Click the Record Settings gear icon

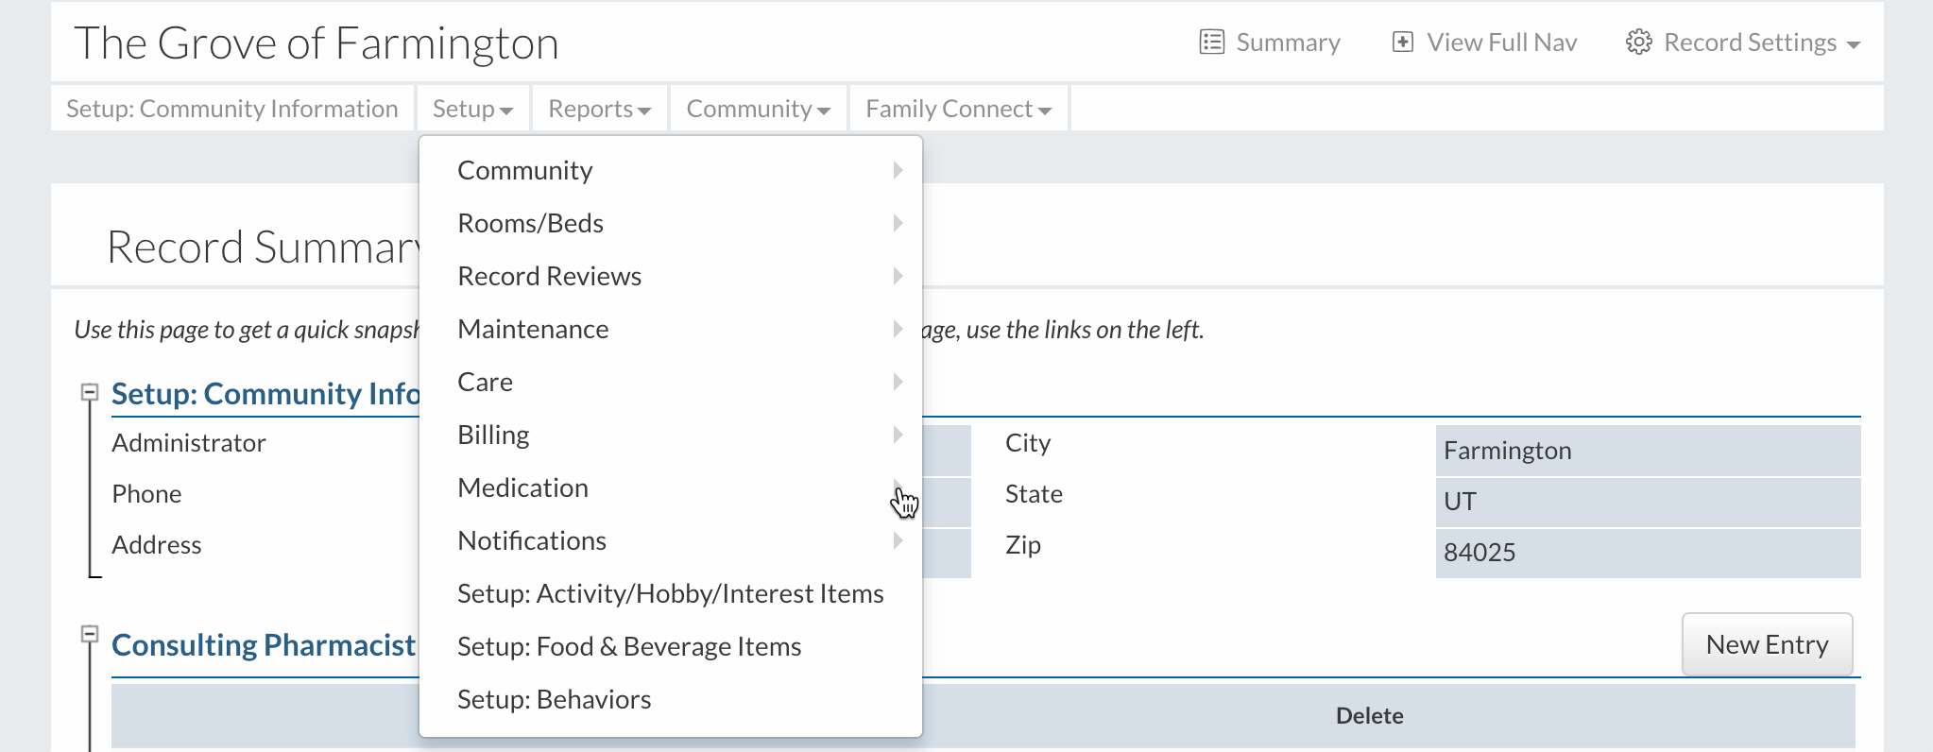pyautogui.click(x=1638, y=43)
